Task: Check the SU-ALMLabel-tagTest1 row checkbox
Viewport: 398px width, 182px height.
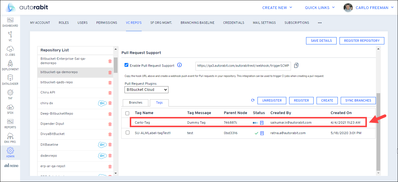Action: tap(127, 133)
